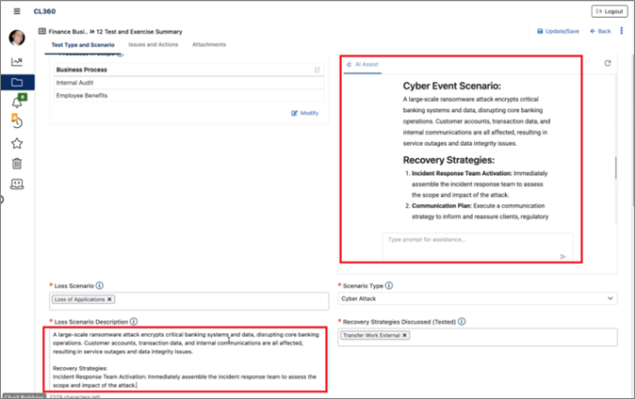Remove the Transfer Work External tag
The width and height of the screenshot is (635, 399).
click(x=405, y=335)
